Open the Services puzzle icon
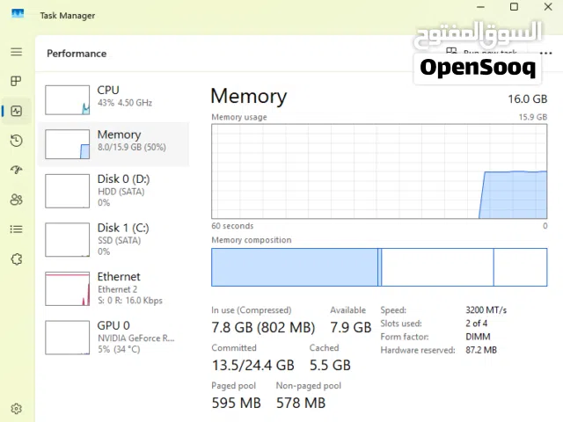This screenshot has height=422, width=563. pyautogui.click(x=16, y=258)
